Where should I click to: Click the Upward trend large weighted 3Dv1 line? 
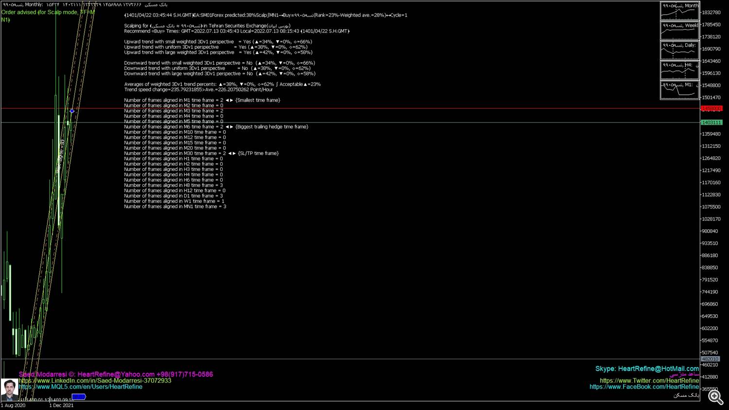tap(218, 52)
